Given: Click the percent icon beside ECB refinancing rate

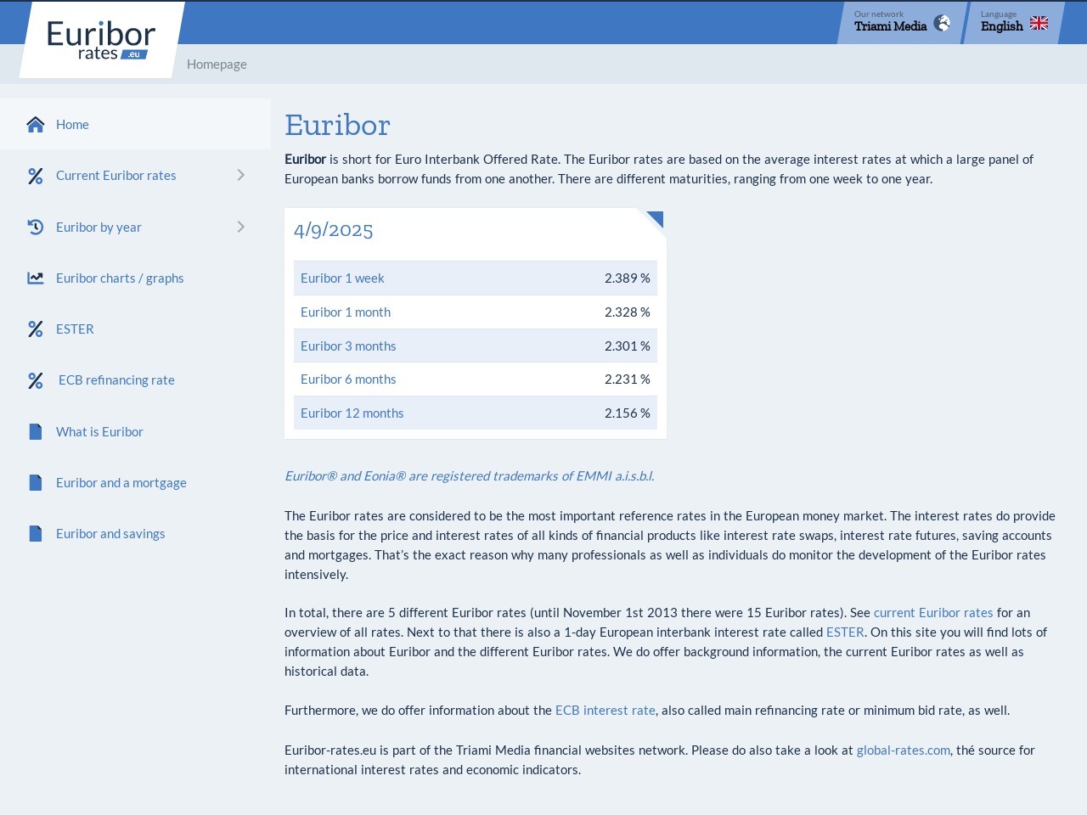Looking at the screenshot, I should 36,380.
